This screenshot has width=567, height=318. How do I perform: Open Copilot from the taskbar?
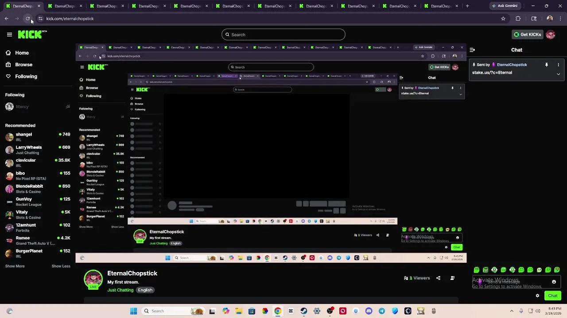click(x=226, y=311)
